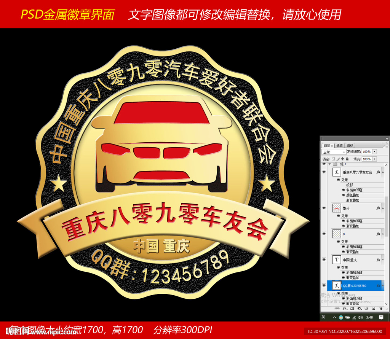Close the 图层 tab with its x
Viewport: 390px width, 339px height.
(332, 146)
